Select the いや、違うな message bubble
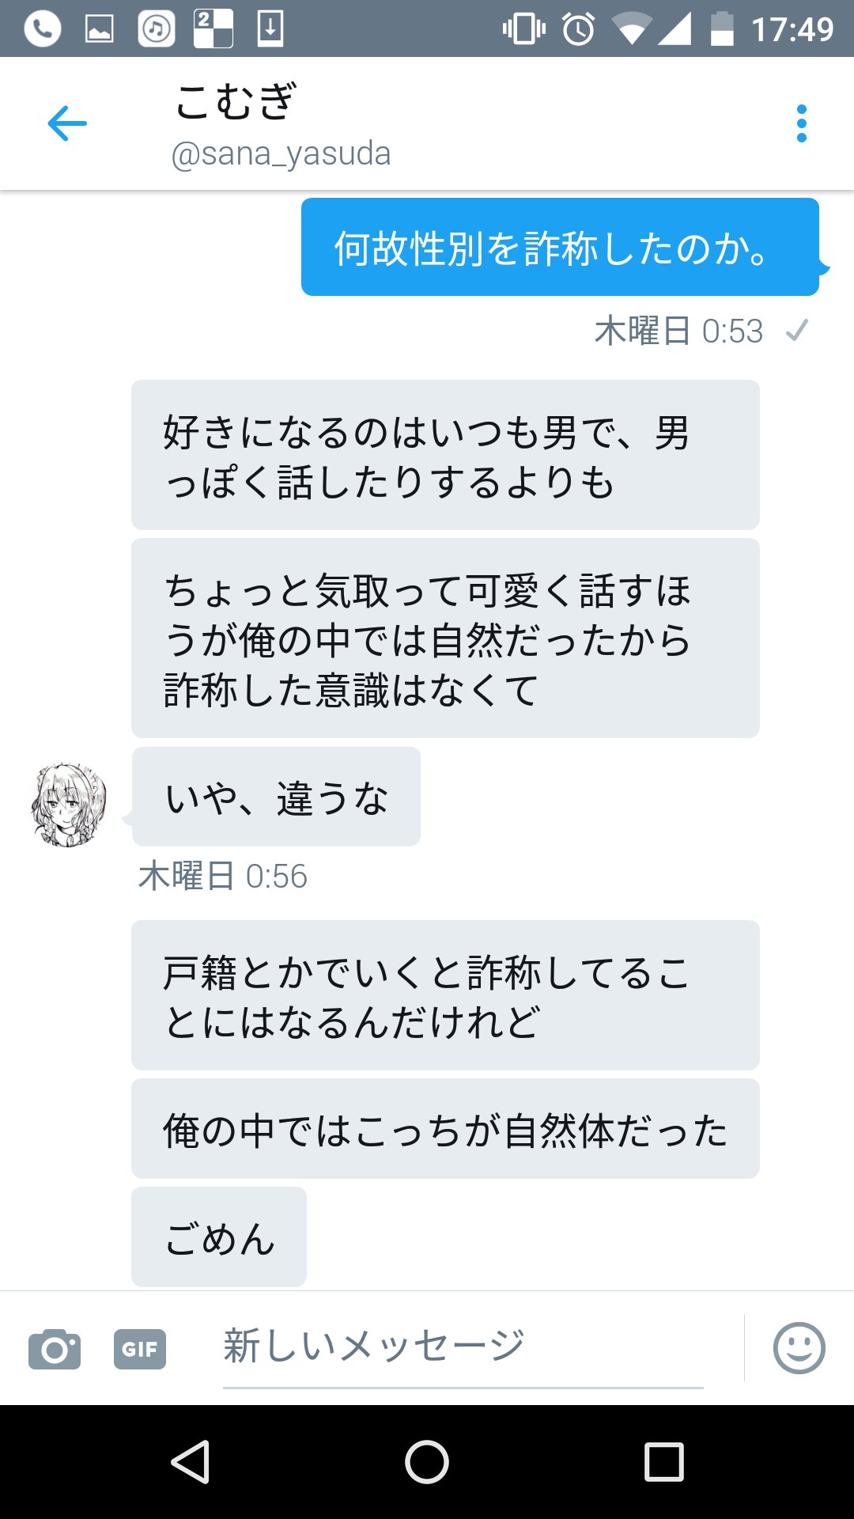This screenshot has width=854, height=1519. click(276, 797)
